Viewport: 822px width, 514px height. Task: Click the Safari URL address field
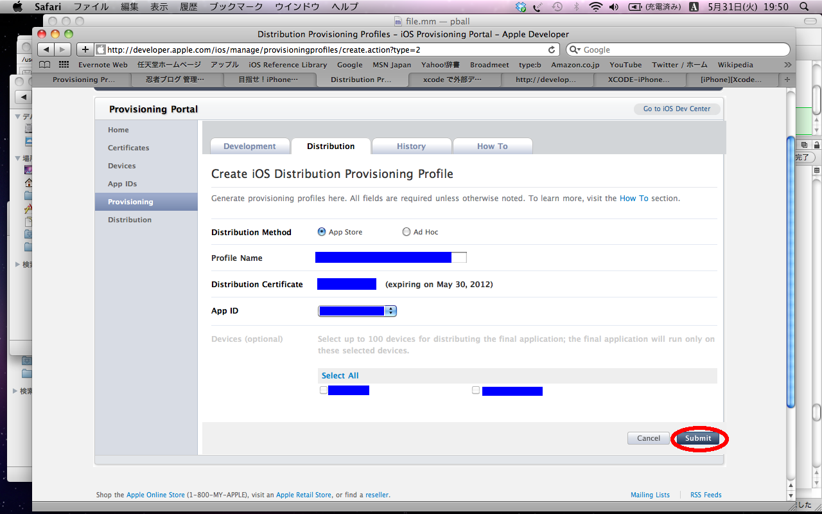328,49
